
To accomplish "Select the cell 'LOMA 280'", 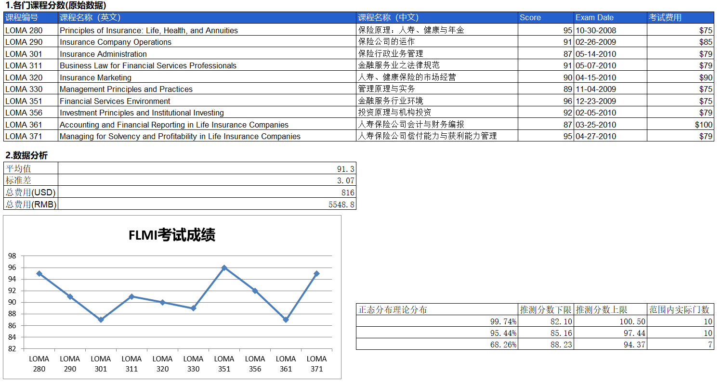I will tap(31, 30).
